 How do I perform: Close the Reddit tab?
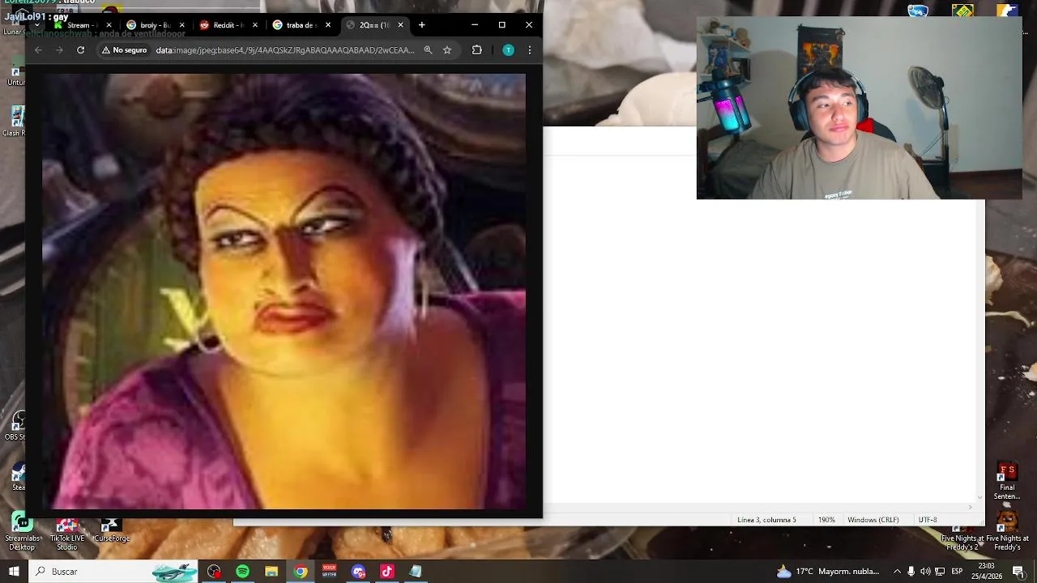point(255,25)
